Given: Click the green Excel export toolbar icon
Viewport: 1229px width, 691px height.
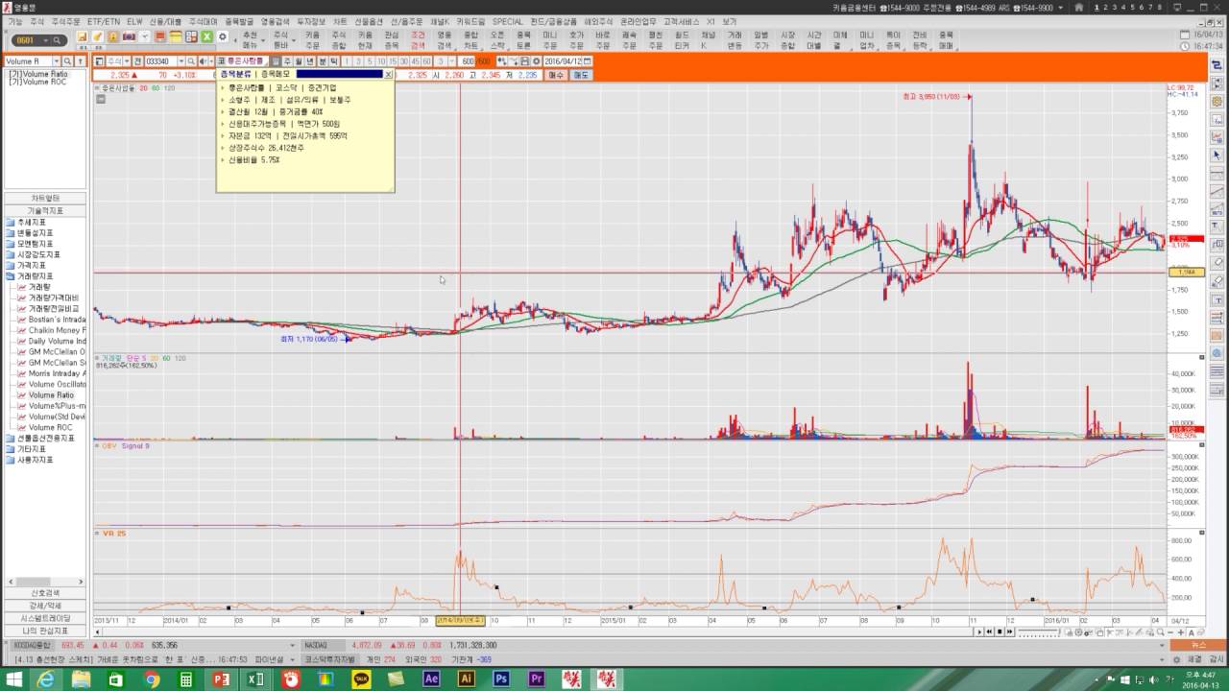Looking at the screenshot, I should pos(206,36).
